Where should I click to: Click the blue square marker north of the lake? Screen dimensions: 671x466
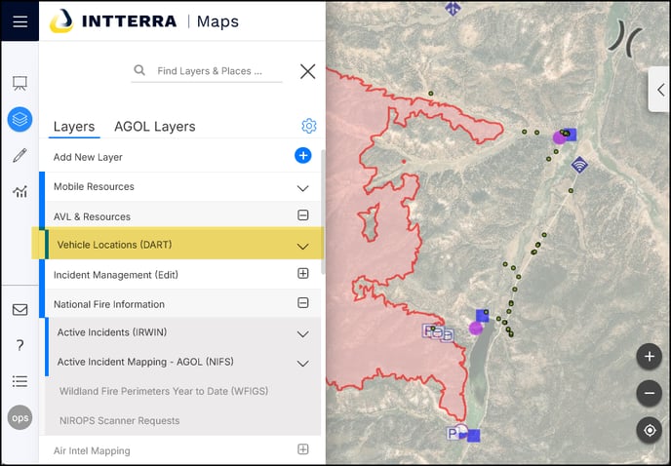(482, 315)
